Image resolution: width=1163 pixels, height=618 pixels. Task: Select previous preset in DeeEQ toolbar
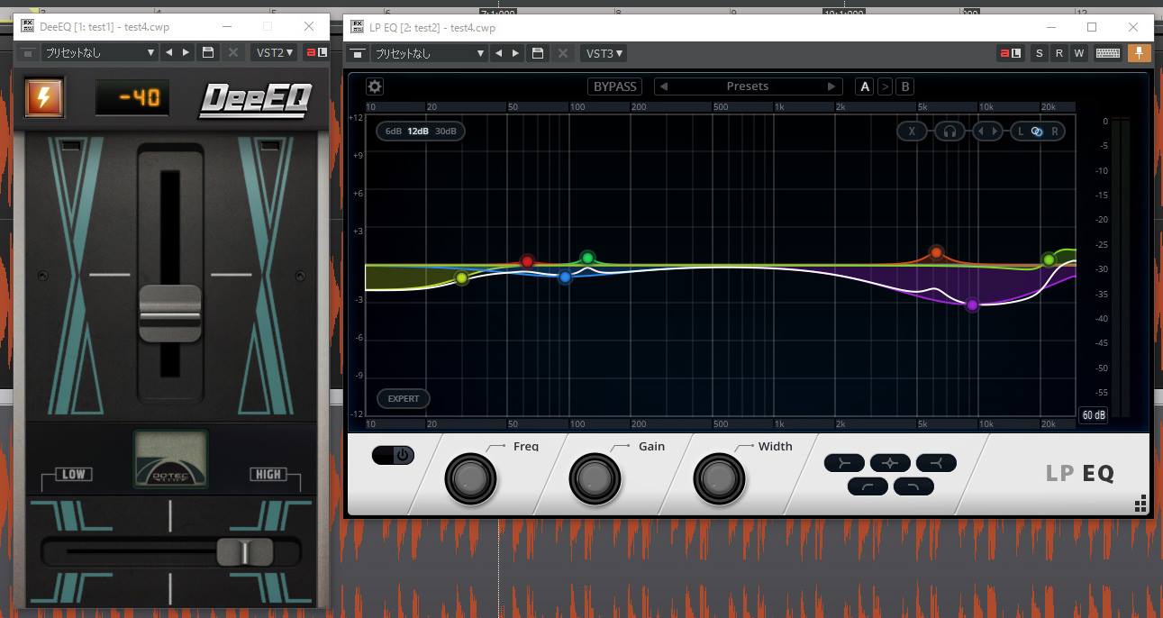(168, 53)
